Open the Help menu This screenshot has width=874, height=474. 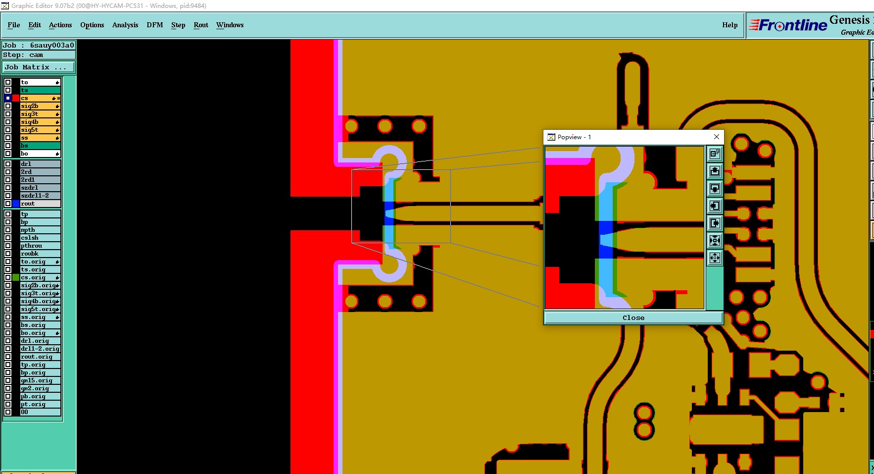click(x=729, y=25)
